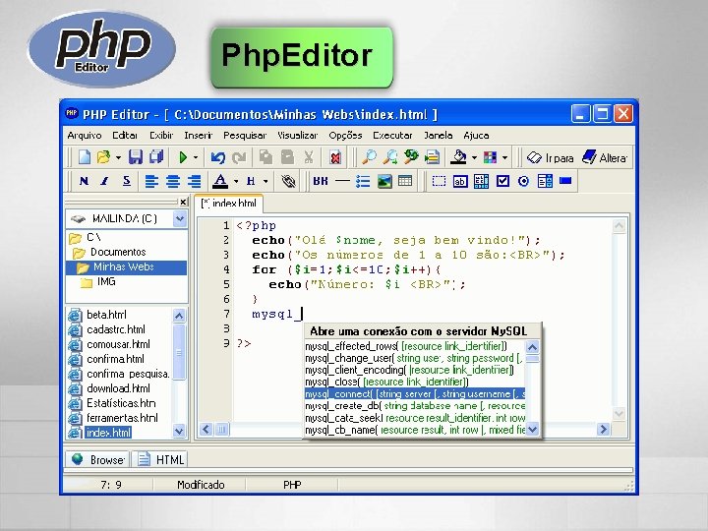708x531 pixels.
Task: Switch to the Browser view tab
Action: click(x=98, y=459)
